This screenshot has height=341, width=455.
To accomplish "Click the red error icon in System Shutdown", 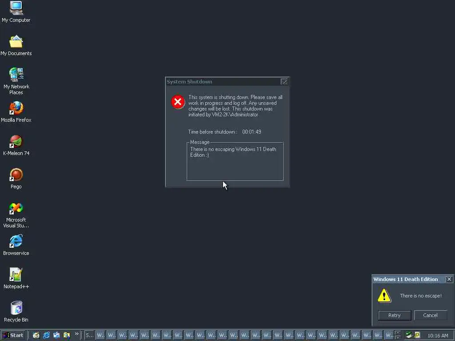I will click(178, 102).
